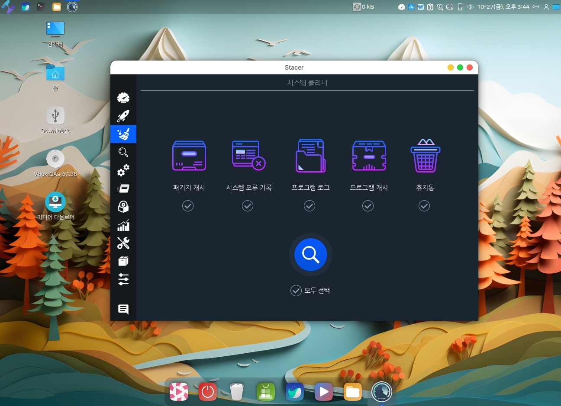The height and width of the screenshot is (406, 561).
Task: Toggle the 시스템 오류 기록 checkbox
Action: point(248,206)
